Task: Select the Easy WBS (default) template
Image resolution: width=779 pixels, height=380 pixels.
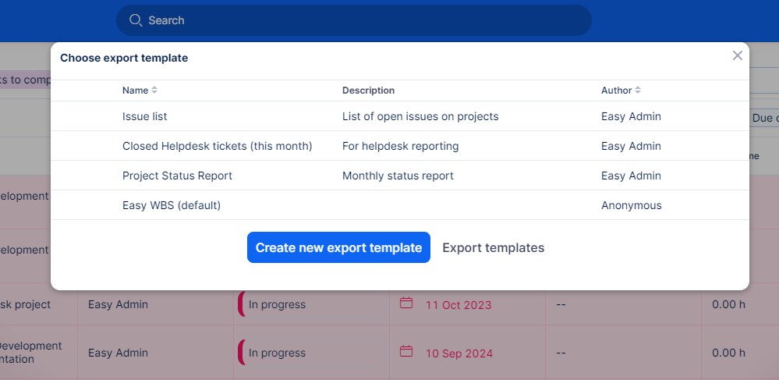Action: click(172, 205)
